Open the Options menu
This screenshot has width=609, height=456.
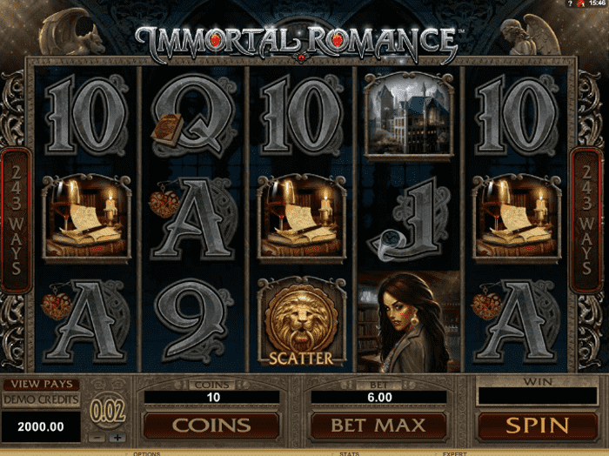[147, 453]
